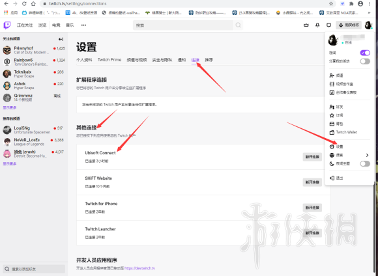Toggle the Online status switch

365,53
